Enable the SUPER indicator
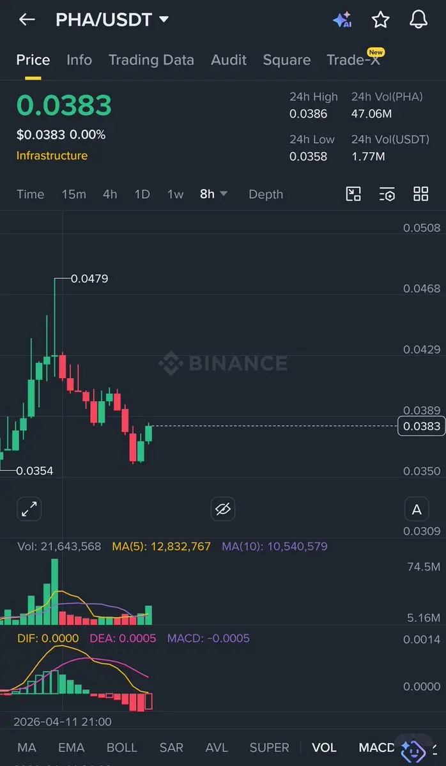446x766 pixels. click(x=270, y=748)
